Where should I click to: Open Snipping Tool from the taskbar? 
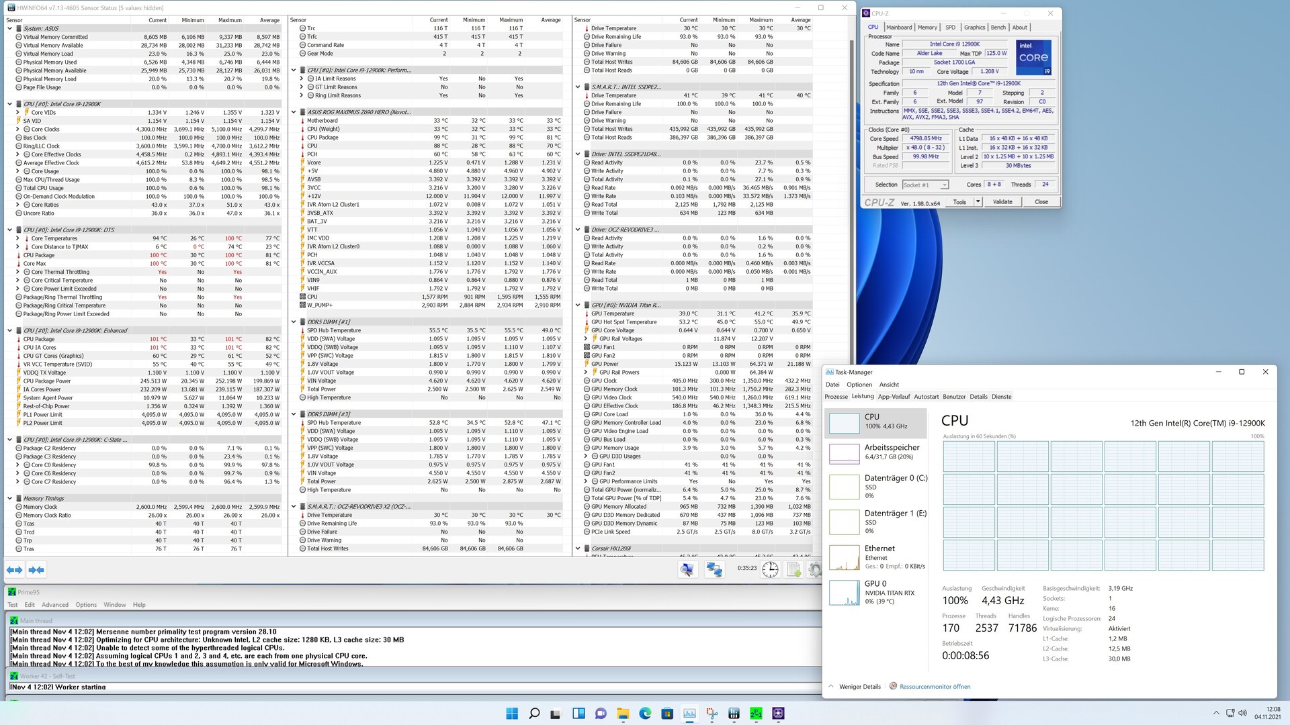tap(712, 713)
